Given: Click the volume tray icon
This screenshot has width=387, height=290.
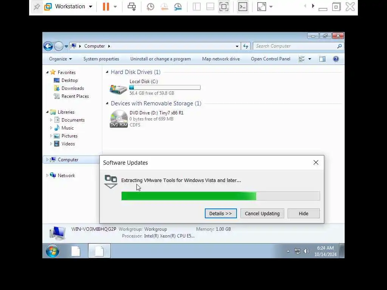Looking at the screenshot, I should (x=306, y=251).
